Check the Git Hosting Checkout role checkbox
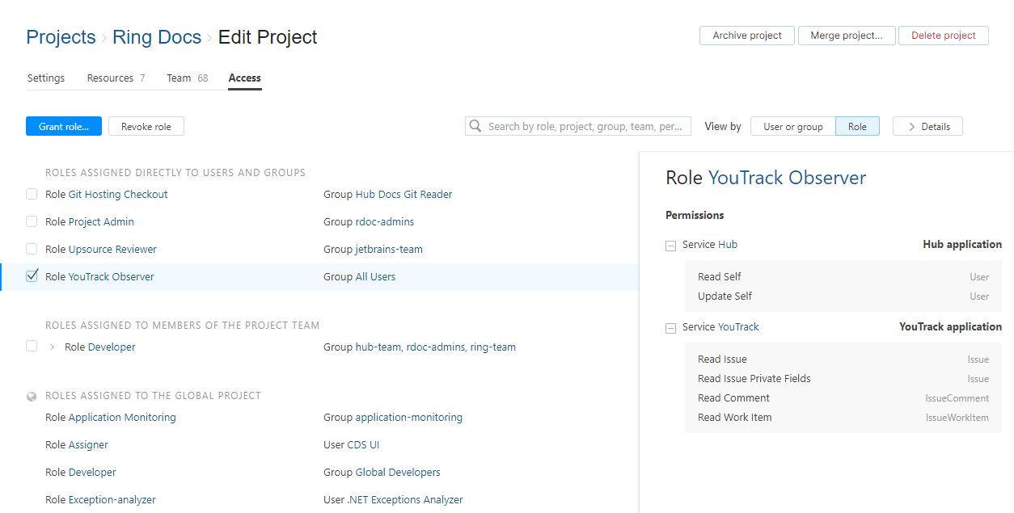The height and width of the screenshot is (513, 1014). tap(32, 194)
